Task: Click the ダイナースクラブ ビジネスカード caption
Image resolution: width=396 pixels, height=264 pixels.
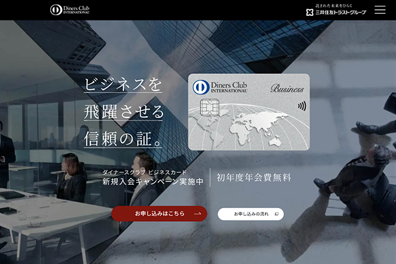Action: click(x=144, y=172)
